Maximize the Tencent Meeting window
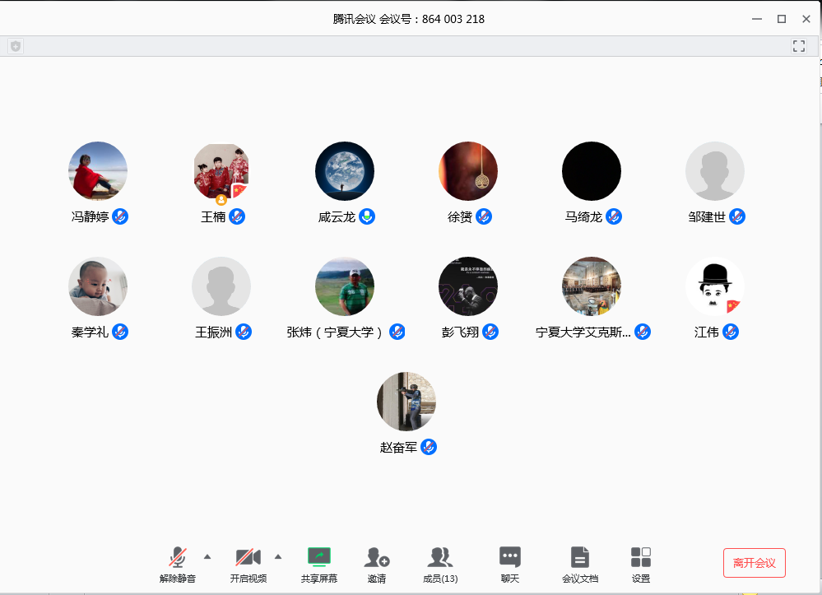The width and height of the screenshot is (822, 595). [782, 19]
